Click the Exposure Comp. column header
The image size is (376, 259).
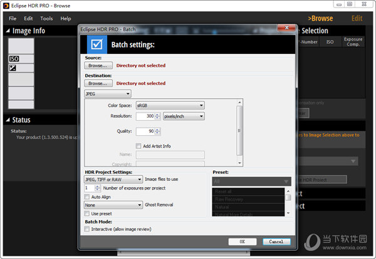click(x=353, y=42)
